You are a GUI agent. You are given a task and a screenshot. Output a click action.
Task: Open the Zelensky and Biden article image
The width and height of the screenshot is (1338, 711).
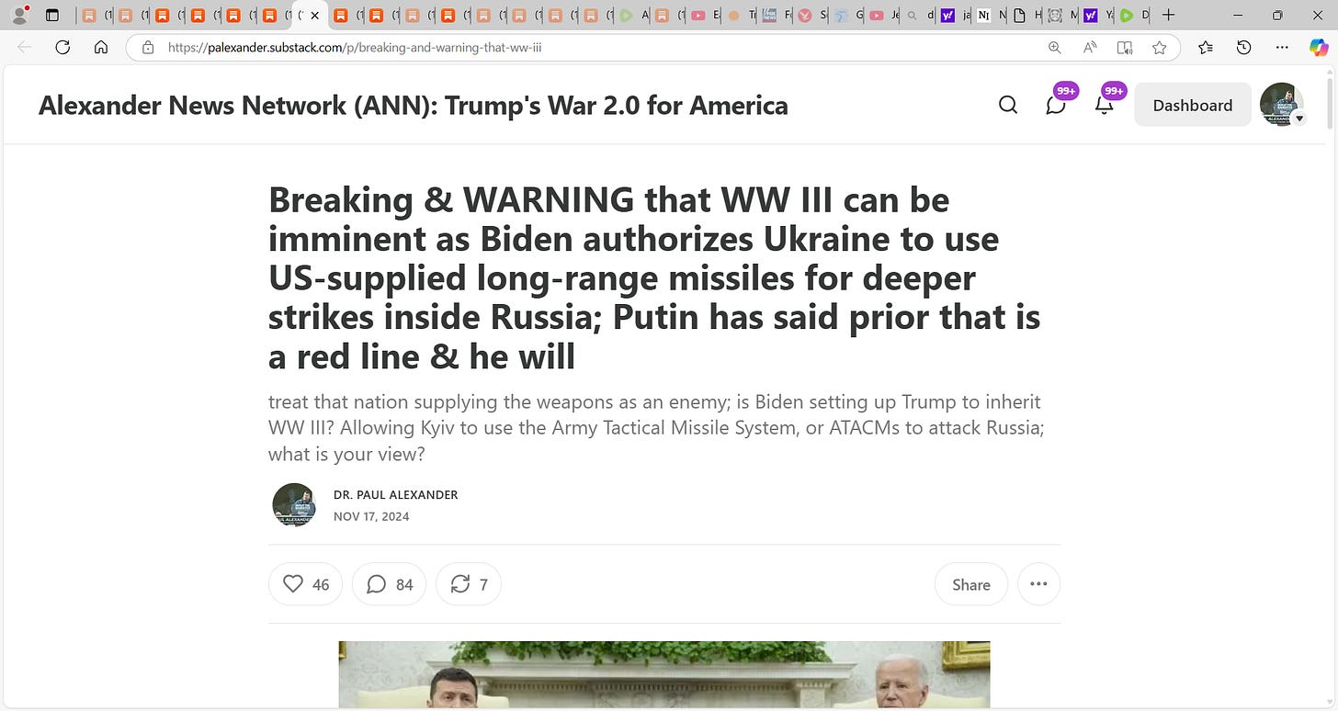coord(664,675)
